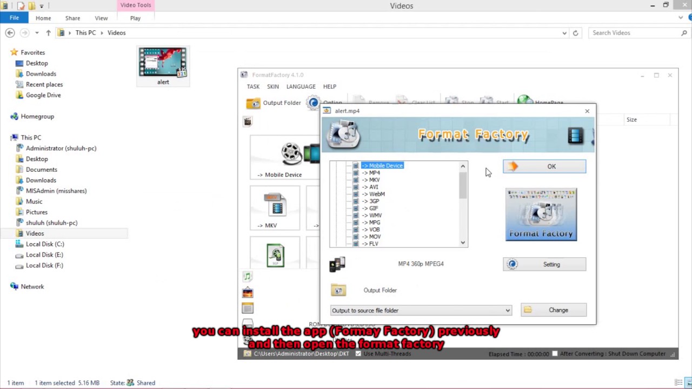Toggle Use Multi-Threads checkbox
This screenshot has height=389, width=692.
(x=358, y=354)
